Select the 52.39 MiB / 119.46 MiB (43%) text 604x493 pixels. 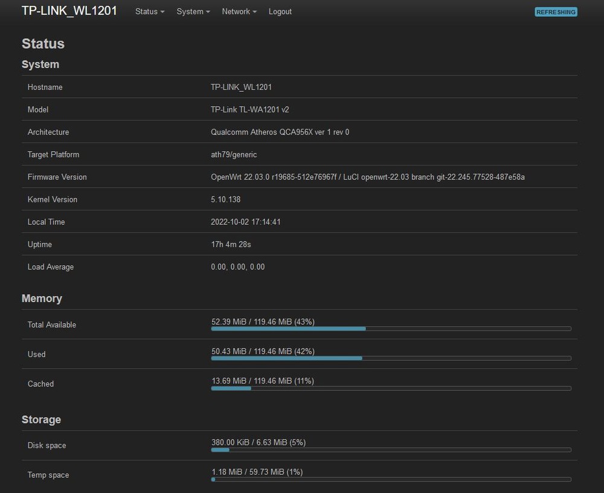coord(263,321)
